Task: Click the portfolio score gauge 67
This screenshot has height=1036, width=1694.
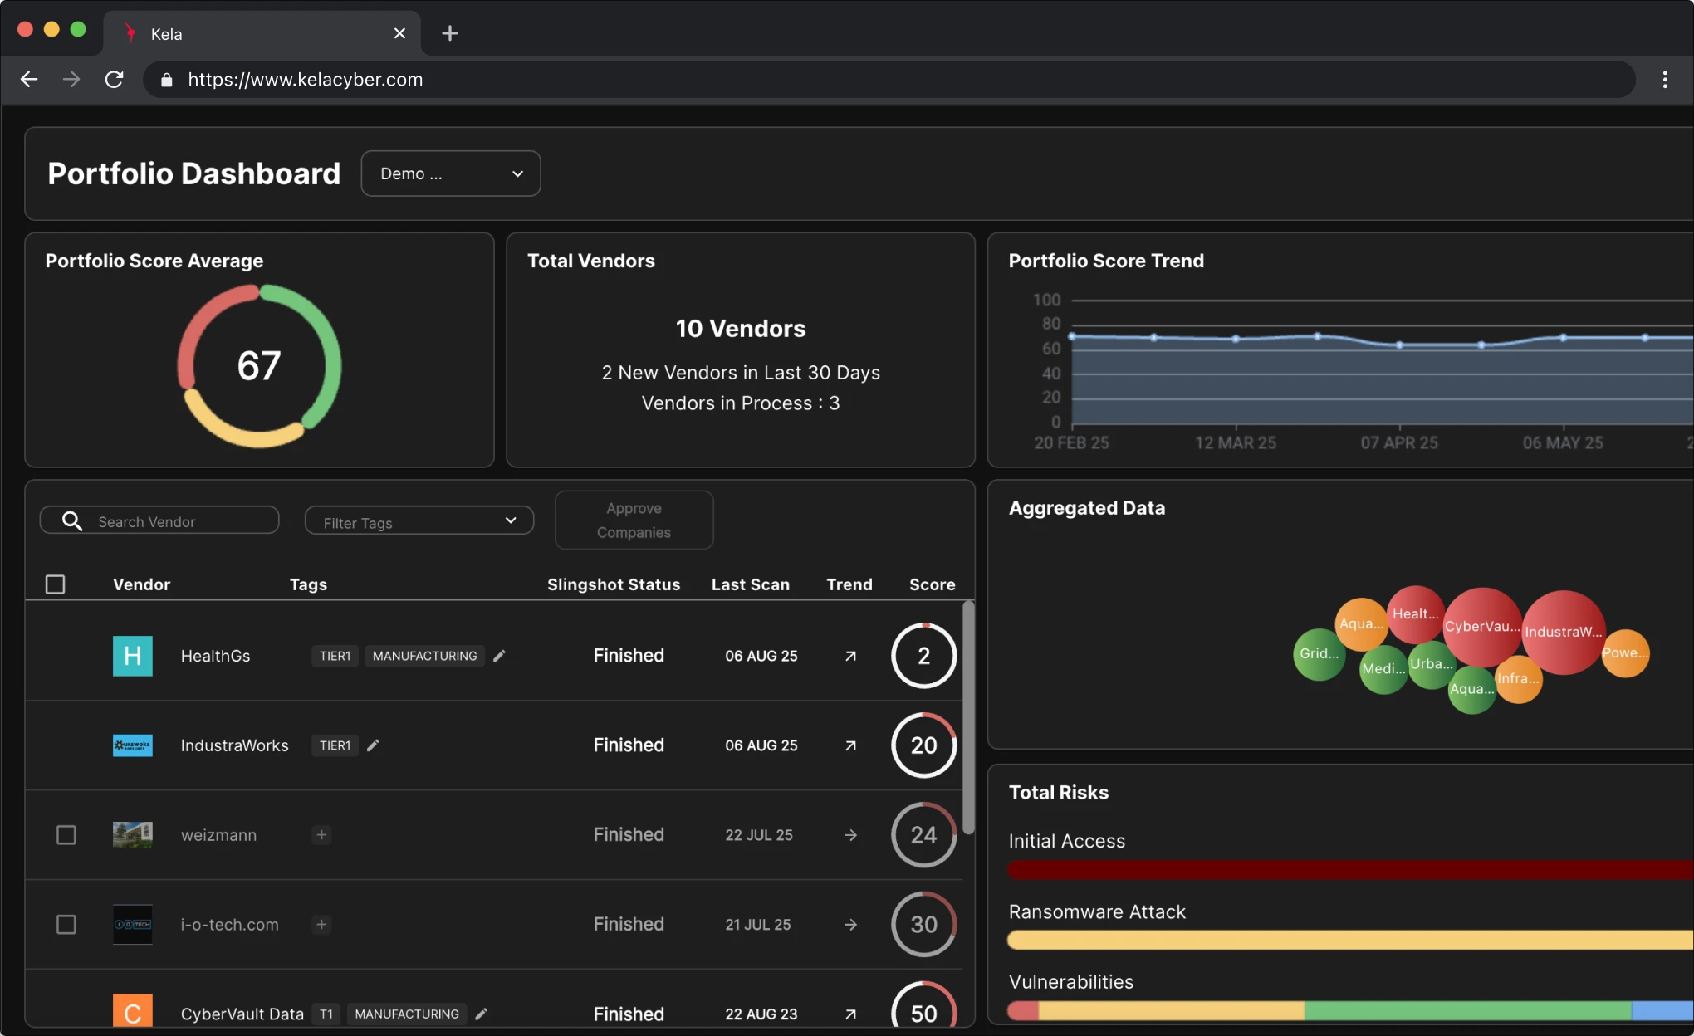Action: point(259,365)
